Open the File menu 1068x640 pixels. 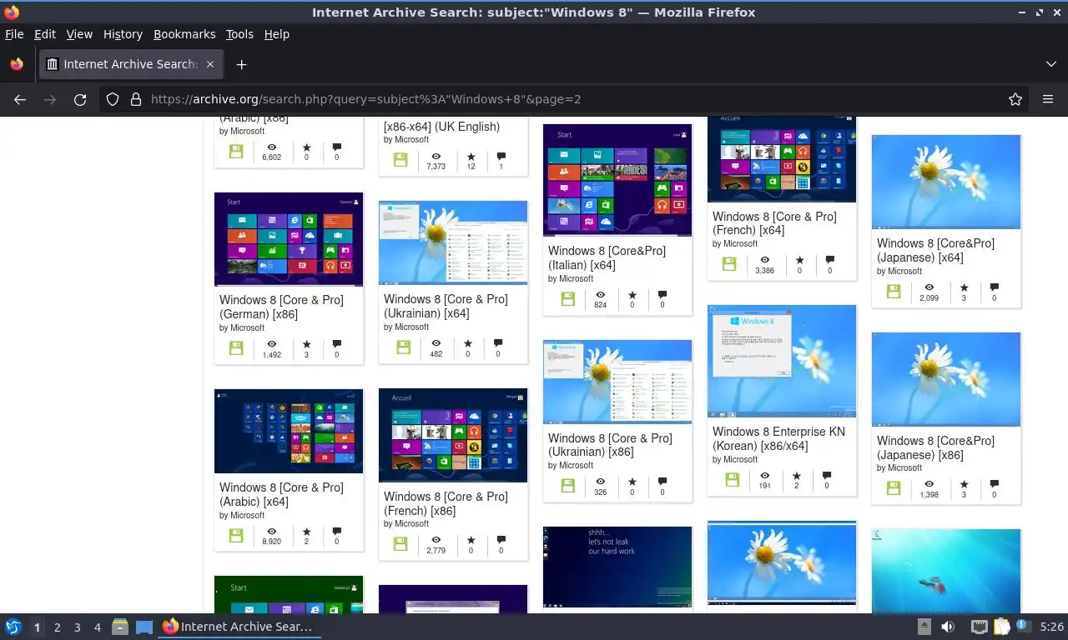(14, 34)
